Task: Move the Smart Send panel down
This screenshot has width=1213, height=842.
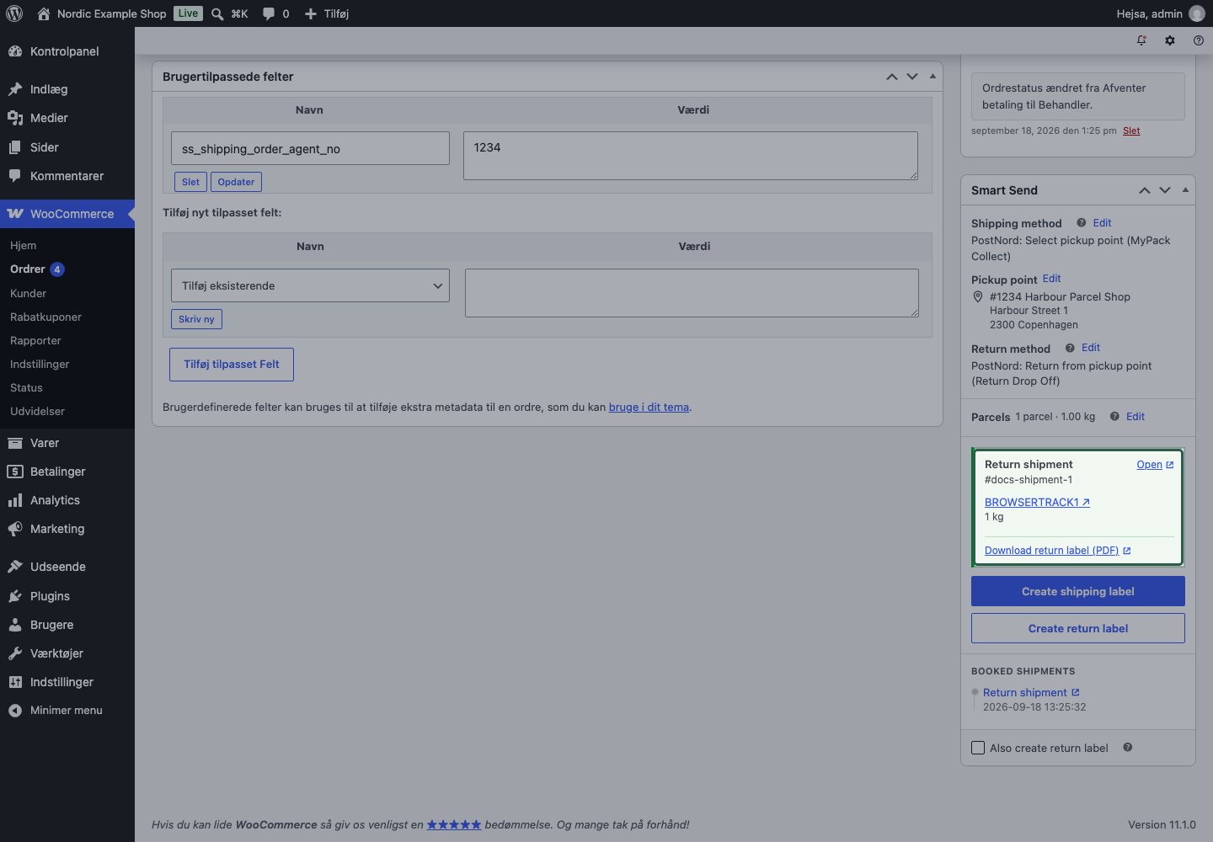Action: pos(1165,190)
